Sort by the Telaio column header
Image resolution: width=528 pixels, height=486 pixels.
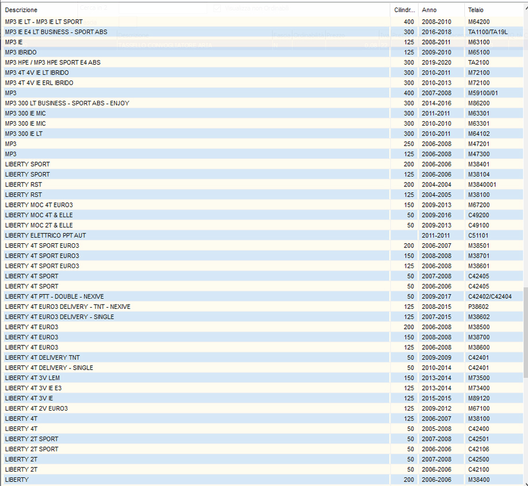[x=494, y=10]
